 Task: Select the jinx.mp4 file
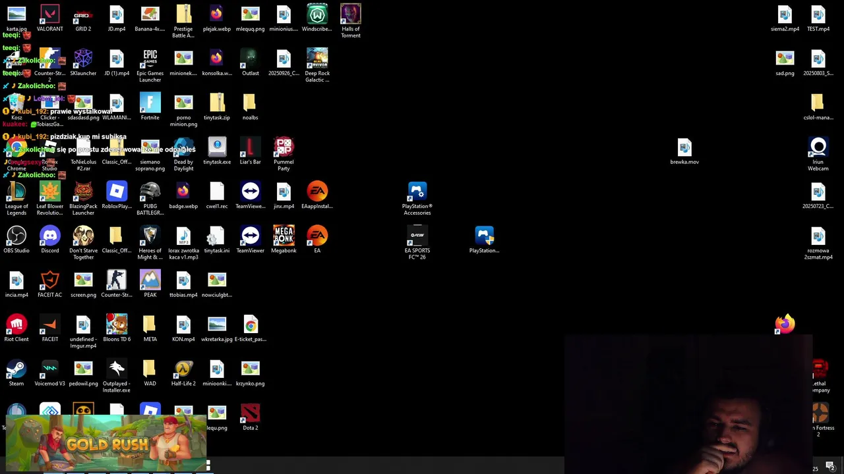click(x=284, y=195)
